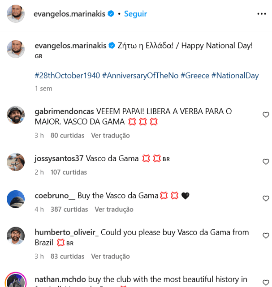Expand translation for coebruno__'s comment
The width and height of the screenshot is (272, 287).
[x=114, y=209]
